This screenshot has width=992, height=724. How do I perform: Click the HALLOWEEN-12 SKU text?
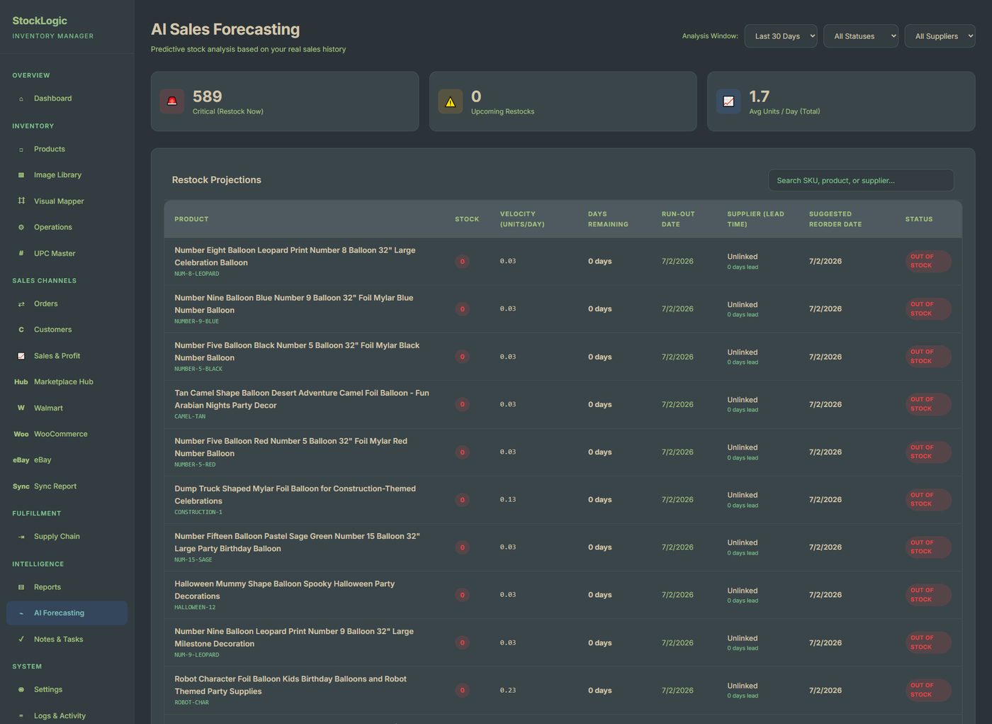pyautogui.click(x=195, y=607)
